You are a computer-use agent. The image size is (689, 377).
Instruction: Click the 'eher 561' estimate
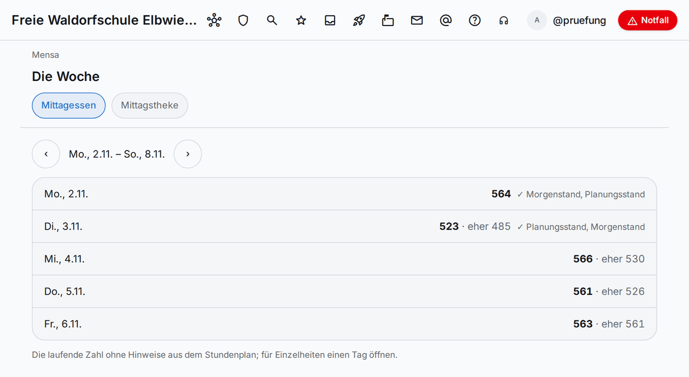[x=623, y=324]
